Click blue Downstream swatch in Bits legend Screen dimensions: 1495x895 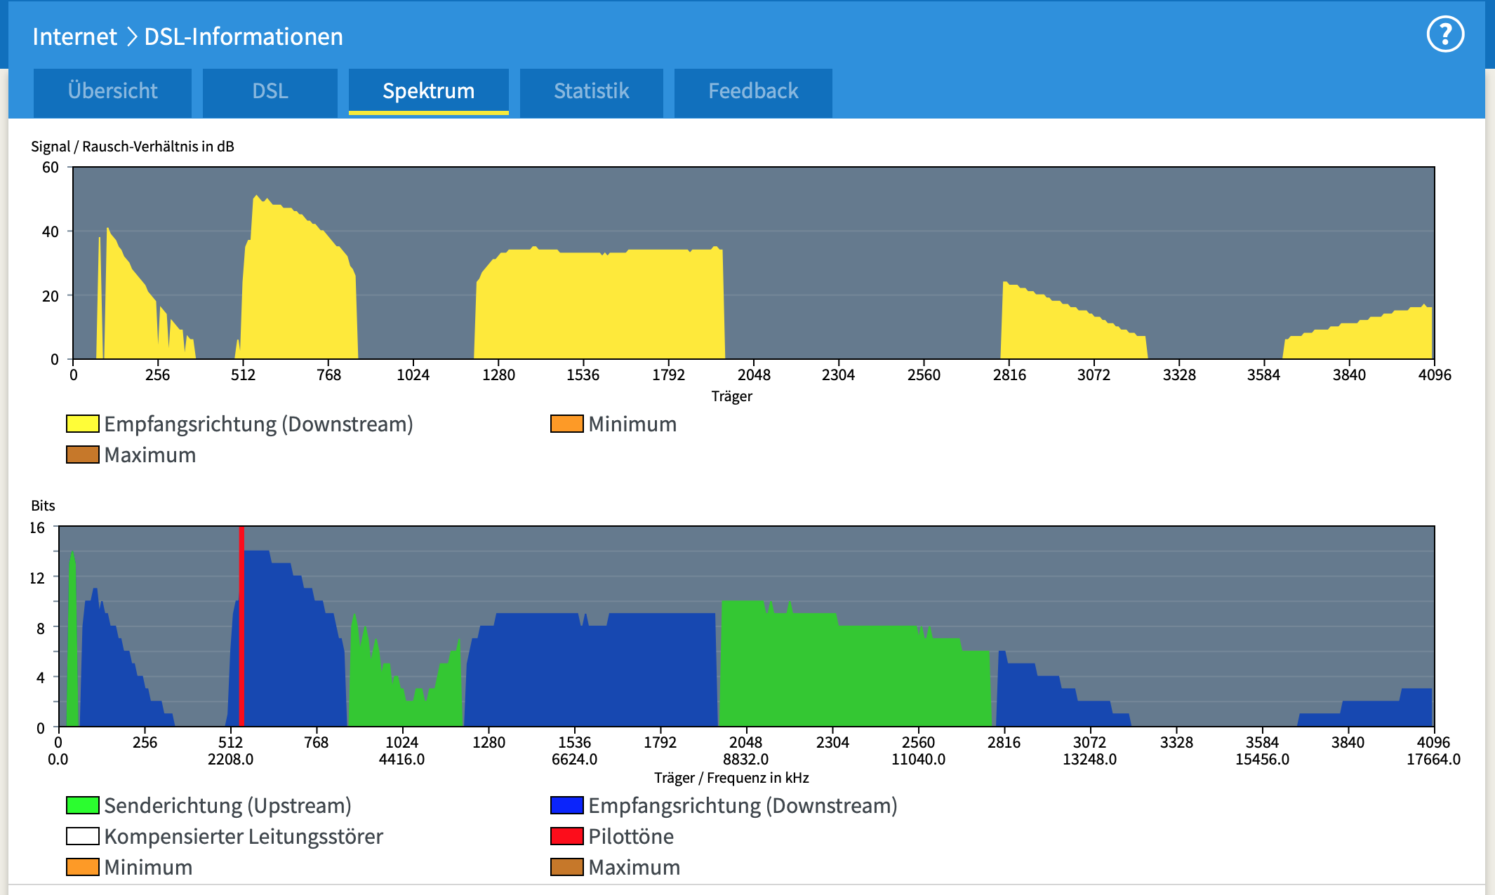click(566, 805)
